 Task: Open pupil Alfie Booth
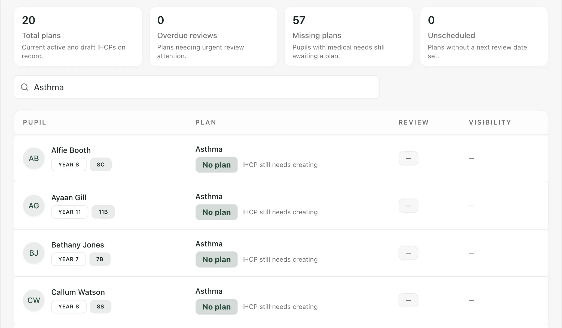[x=71, y=150]
